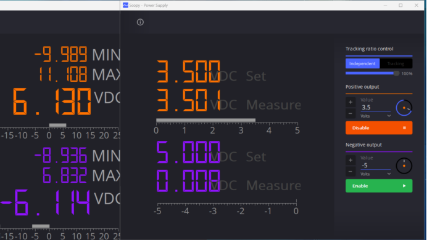The width and height of the screenshot is (427, 240).
Task: Click the -8.936 MIN value in voltmeter window
Action: tap(60, 155)
